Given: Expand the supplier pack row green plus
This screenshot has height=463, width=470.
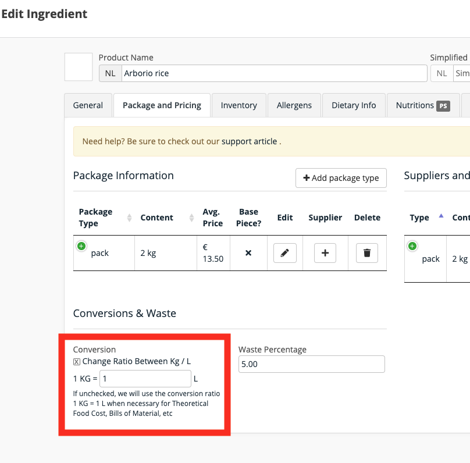Looking at the screenshot, I should click(412, 246).
